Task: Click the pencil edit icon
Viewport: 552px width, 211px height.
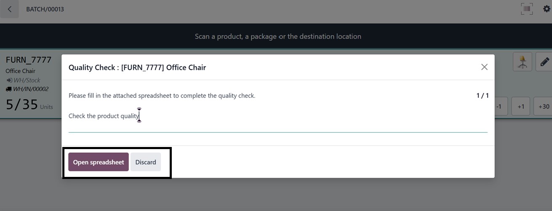Action: (544, 62)
